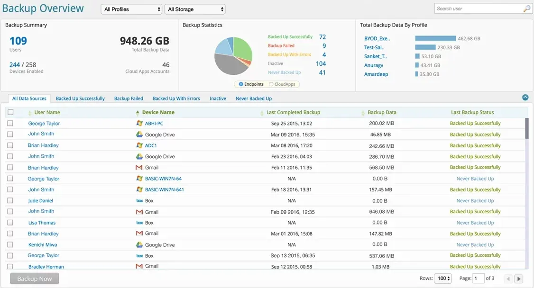Go to the next page arrow
This screenshot has height=288, width=534.
coord(519,279)
